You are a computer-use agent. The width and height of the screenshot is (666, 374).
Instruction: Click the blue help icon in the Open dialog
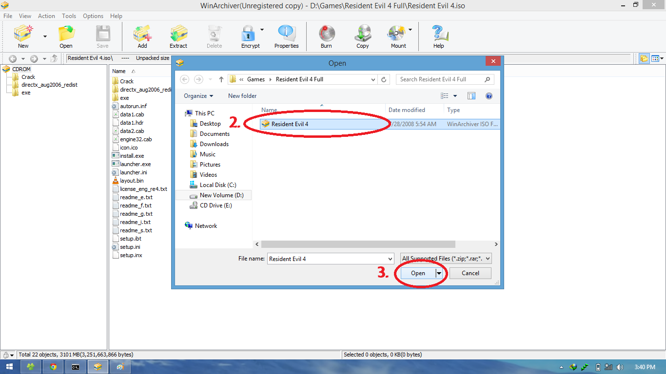pyautogui.click(x=489, y=96)
